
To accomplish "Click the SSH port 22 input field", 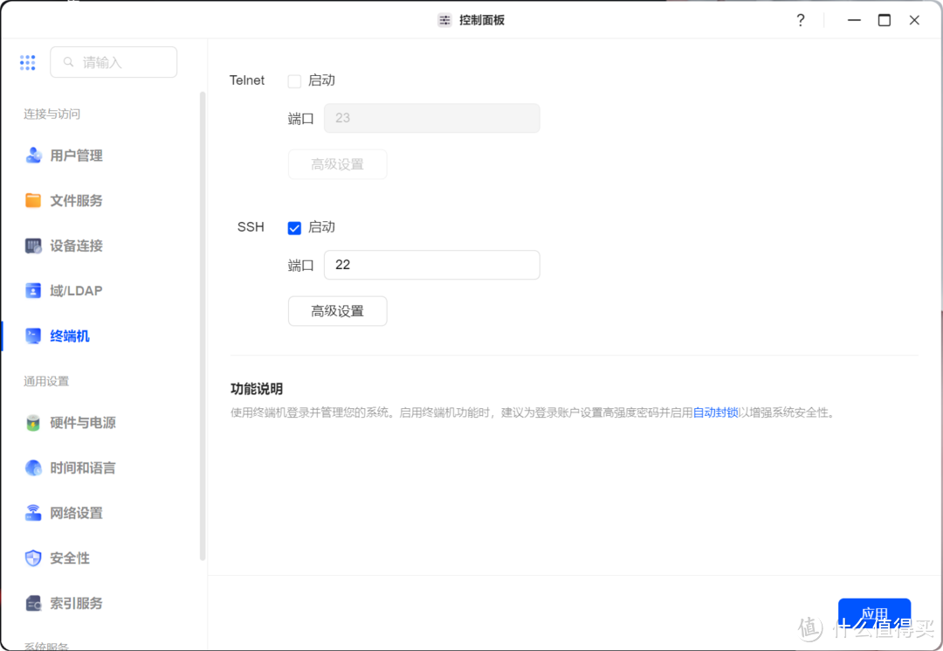I will (x=431, y=265).
